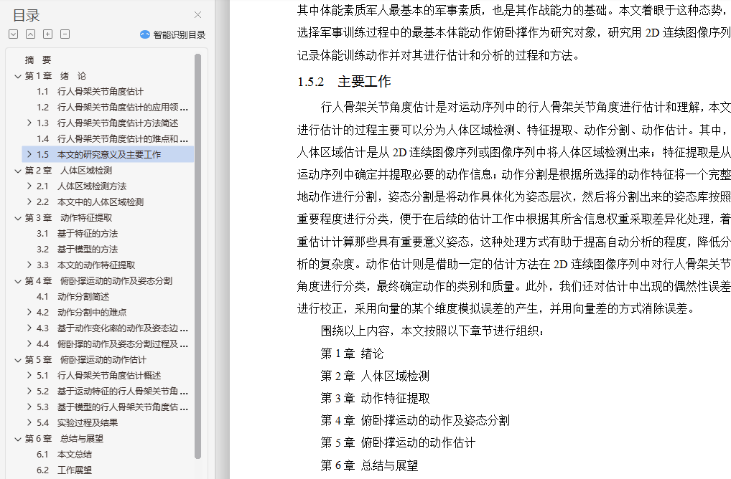This screenshot has height=479, width=731.
Task: Select outline entry 5.4 实验过程及结果
Action: click(78, 422)
